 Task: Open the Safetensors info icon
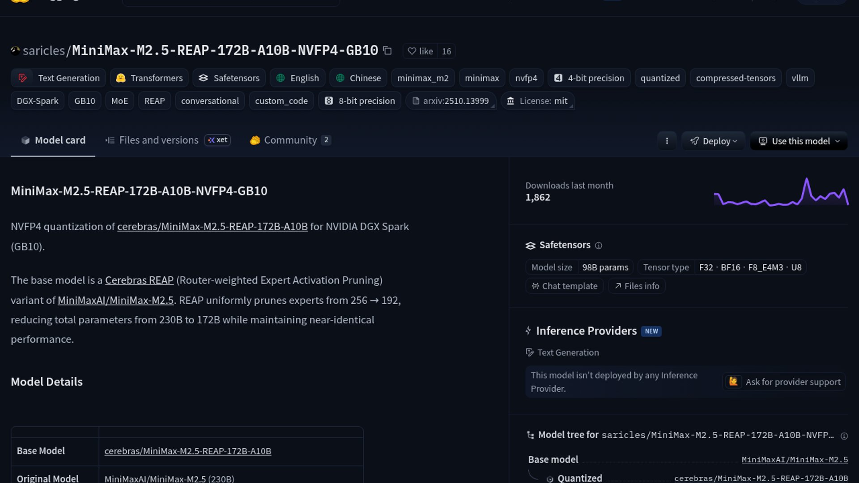click(x=599, y=246)
